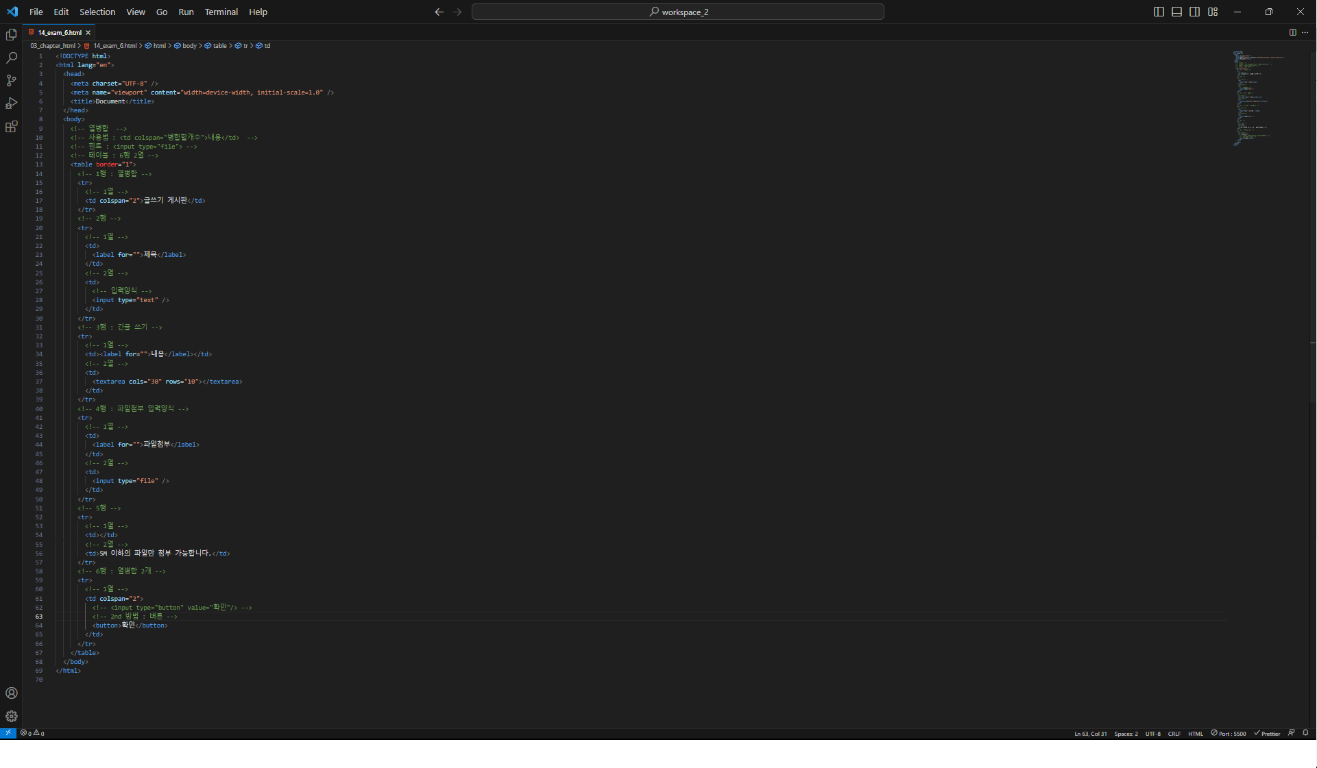The width and height of the screenshot is (1317, 768).
Task: Open the Explorer view in activity bar
Action: [x=11, y=35]
